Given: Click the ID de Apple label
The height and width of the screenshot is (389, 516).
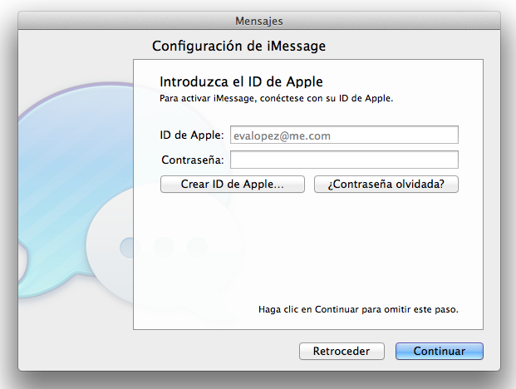Looking at the screenshot, I should coord(192,135).
